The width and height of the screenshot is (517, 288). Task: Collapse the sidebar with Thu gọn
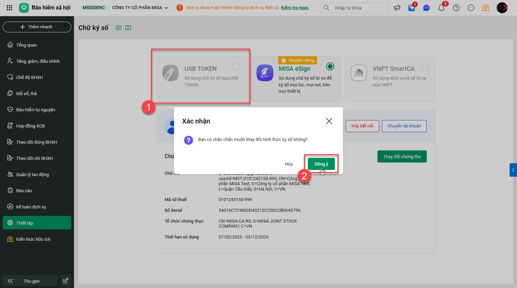tap(30, 281)
